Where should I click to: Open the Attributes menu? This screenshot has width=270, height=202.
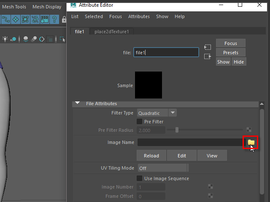[139, 16]
